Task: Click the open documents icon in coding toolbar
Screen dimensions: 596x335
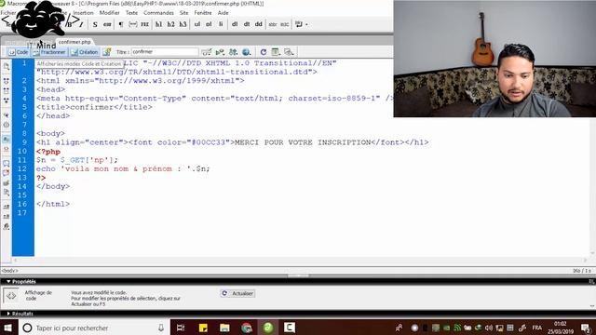Action: (7, 67)
